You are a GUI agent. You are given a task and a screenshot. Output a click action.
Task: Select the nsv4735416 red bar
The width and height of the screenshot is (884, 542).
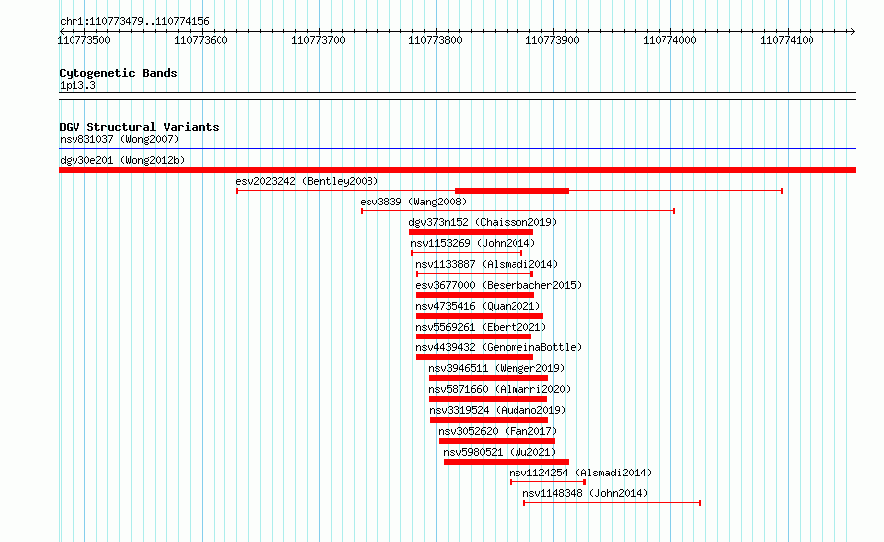pyautogui.click(x=480, y=316)
